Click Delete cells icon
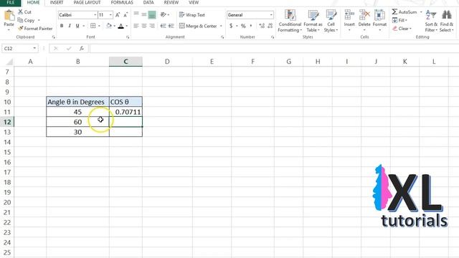The image size is (459, 258). tap(364, 15)
